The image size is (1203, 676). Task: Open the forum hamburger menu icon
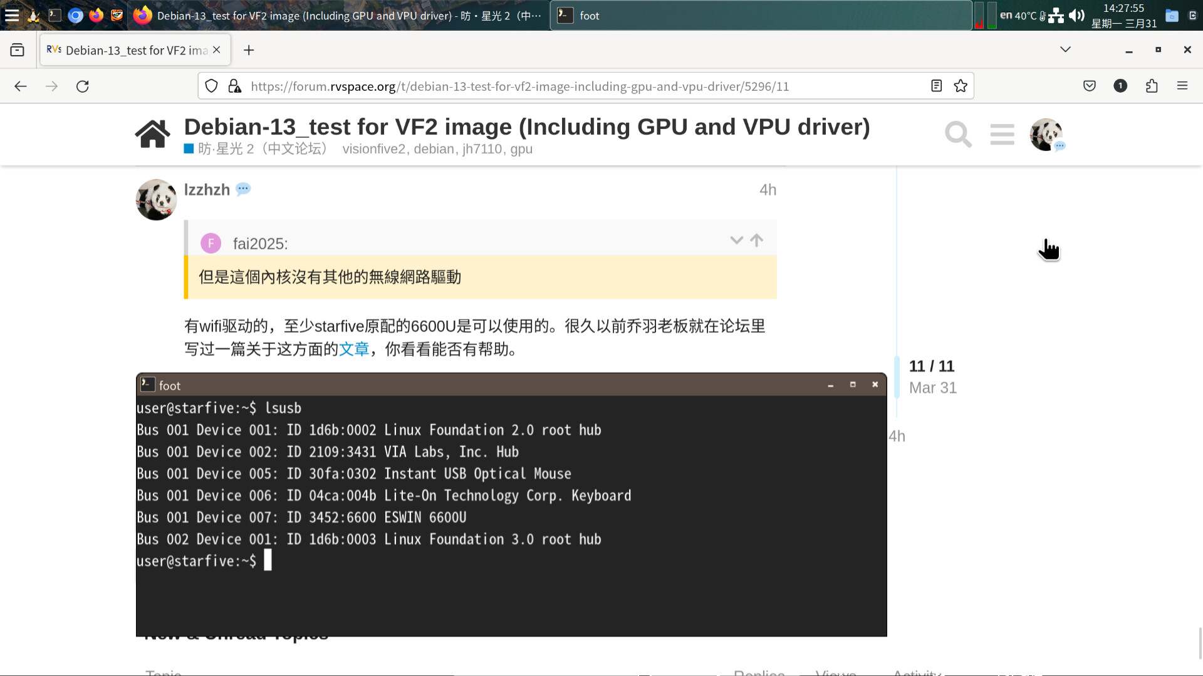[1002, 134]
